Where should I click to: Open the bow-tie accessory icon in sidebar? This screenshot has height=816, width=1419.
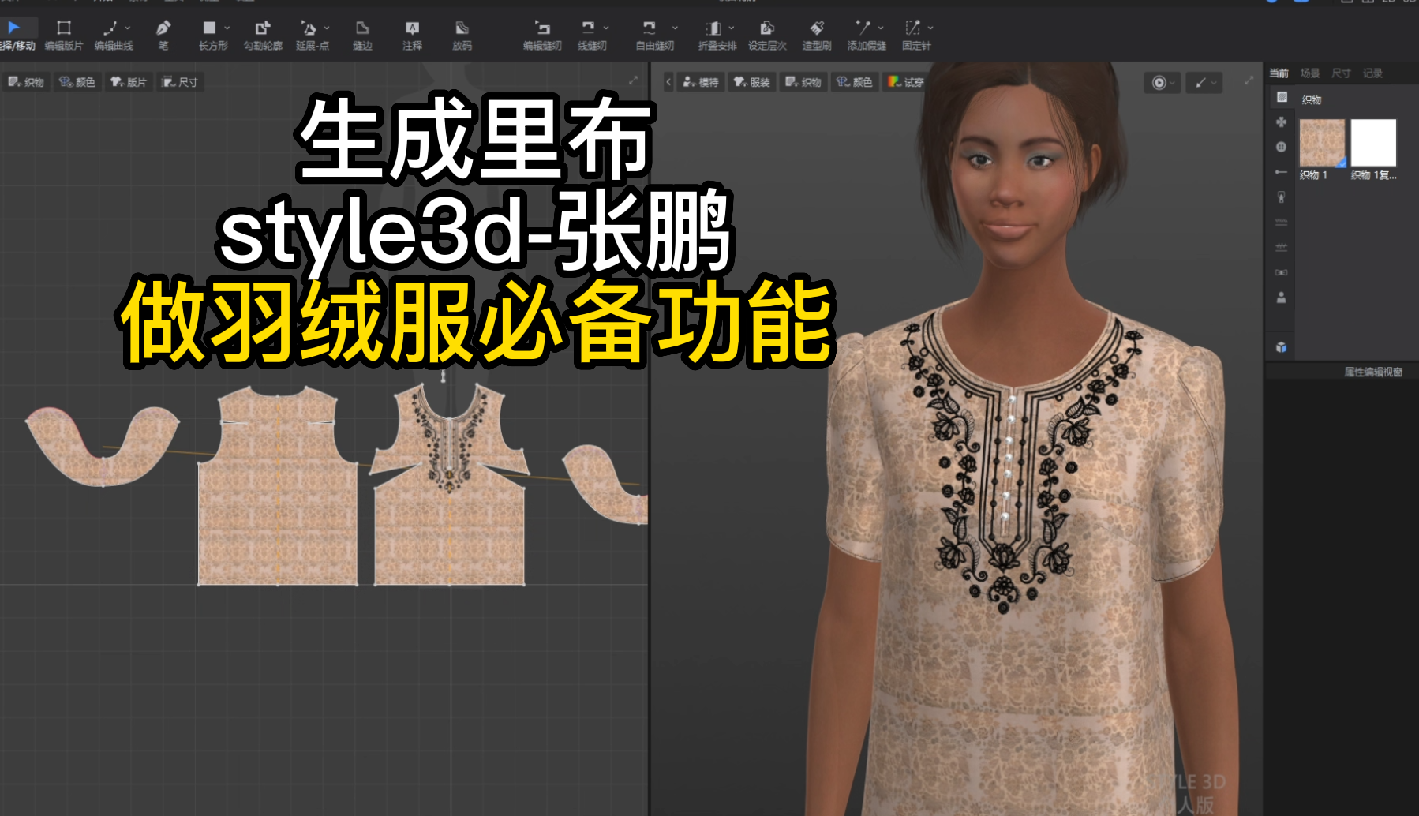(x=1282, y=272)
